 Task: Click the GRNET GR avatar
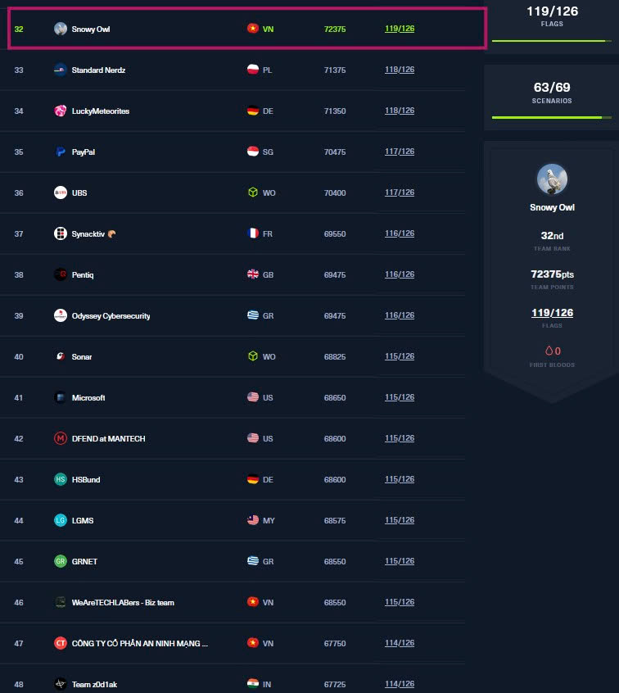click(x=61, y=561)
